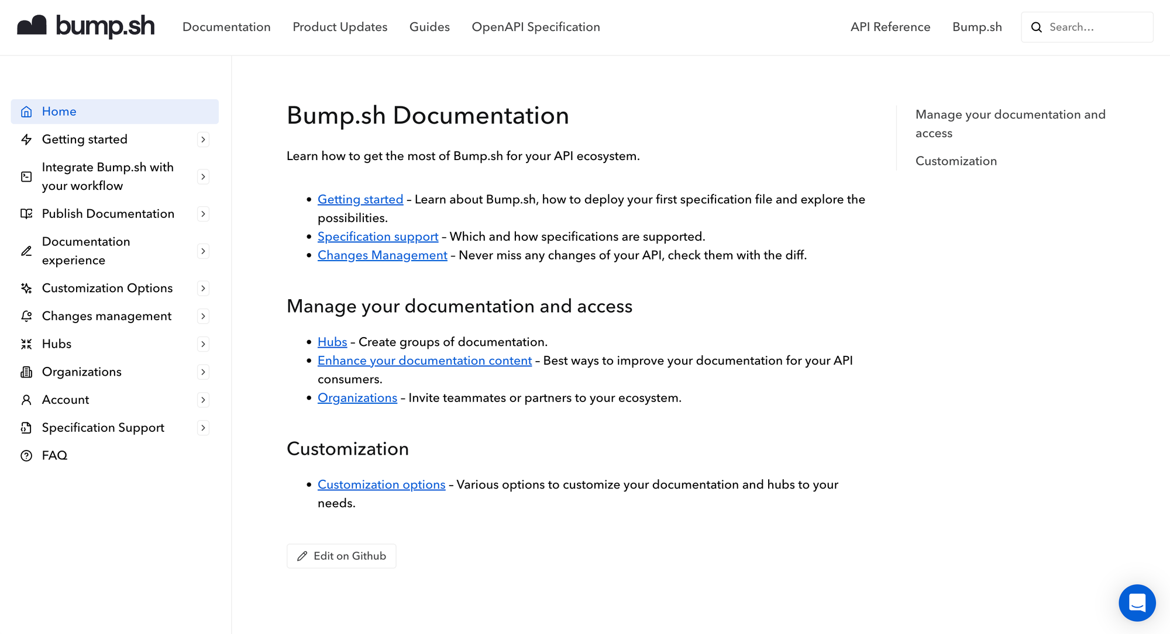Select the OpenAPI Specification nav item

click(536, 27)
